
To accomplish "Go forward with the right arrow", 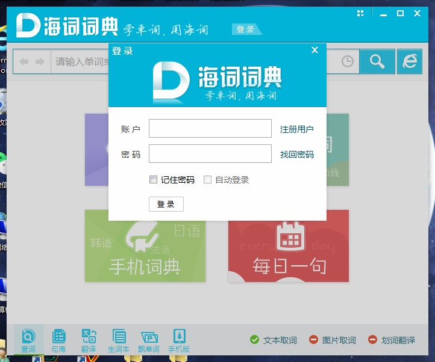I will (x=40, y=61).
